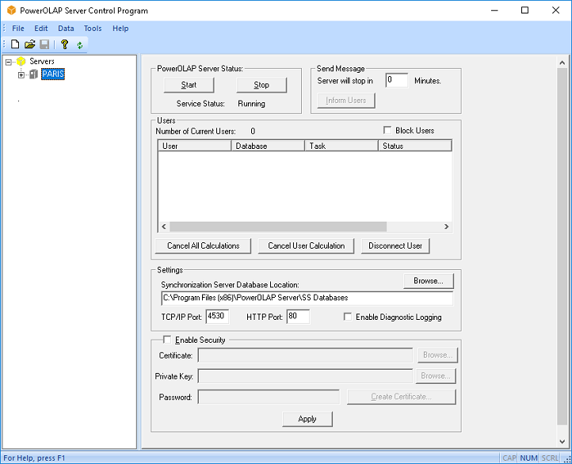572x464 pixels.
Task: Click the User column header
Action: click(x=195, y=146)
